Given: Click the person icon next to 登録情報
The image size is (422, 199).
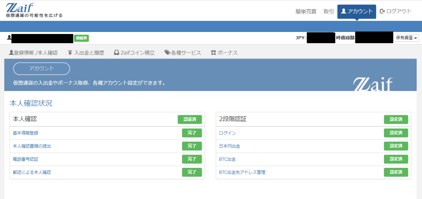Looking at the screenshot, I should [11, 53].
